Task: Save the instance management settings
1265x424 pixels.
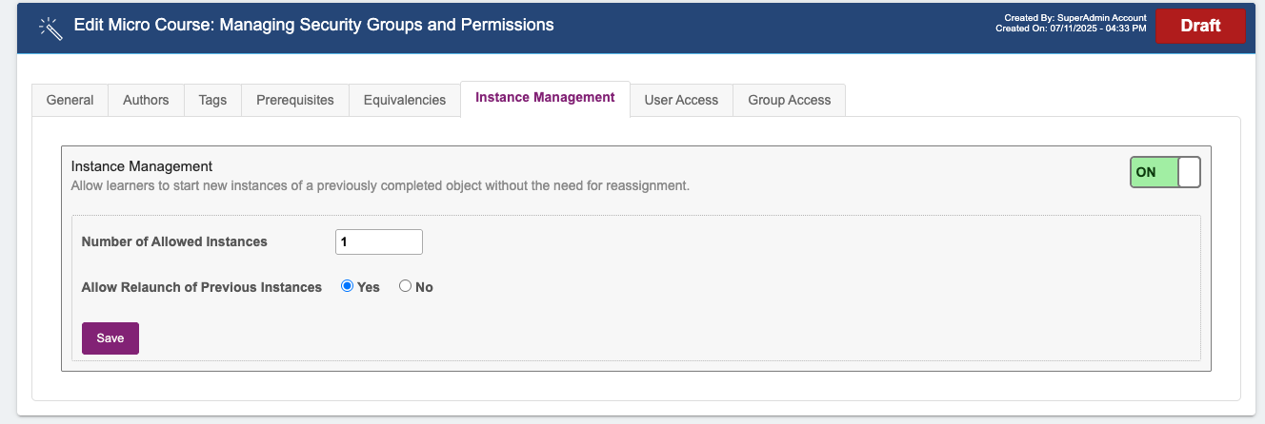Action: tap(110, 338)
